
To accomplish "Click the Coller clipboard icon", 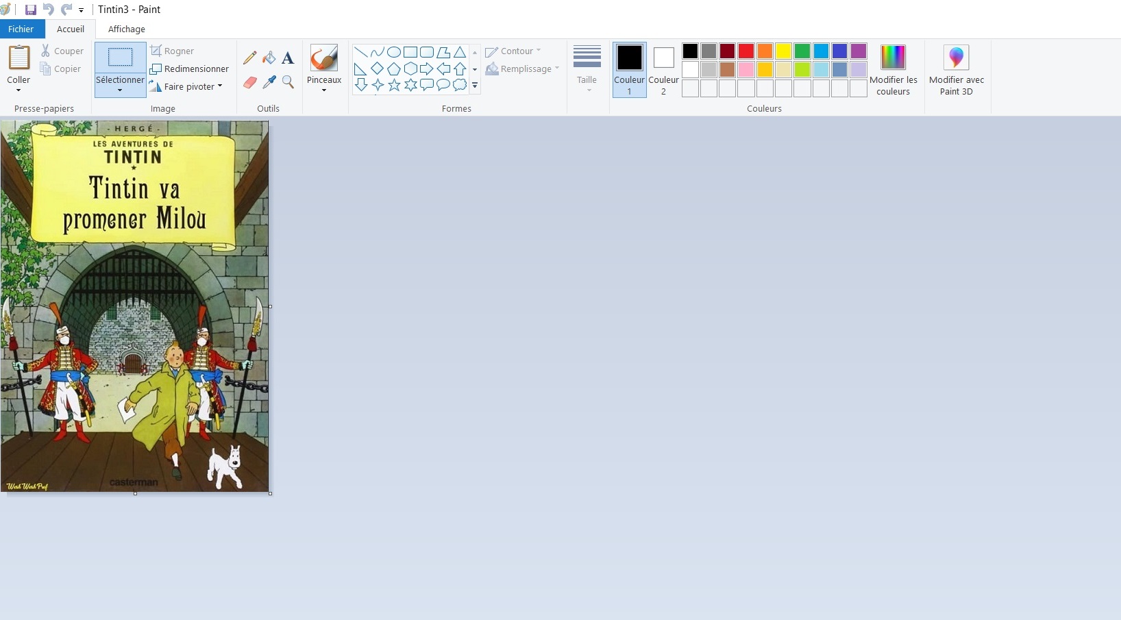I will coord(19,58).
